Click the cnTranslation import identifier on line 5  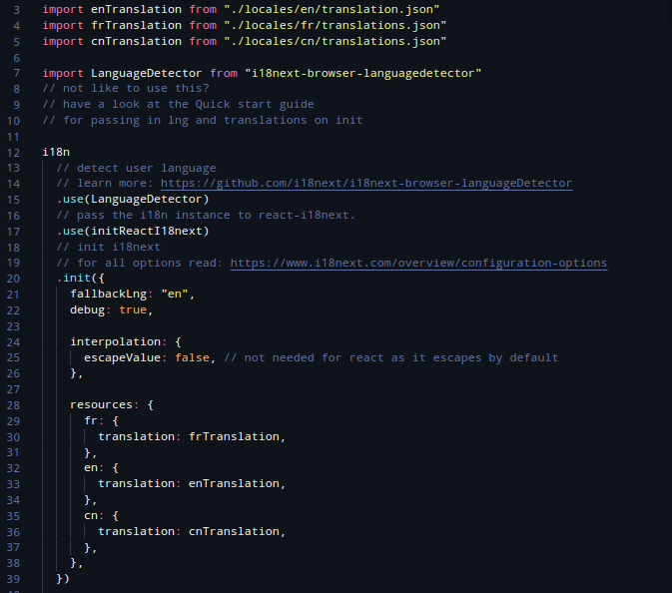136,41
